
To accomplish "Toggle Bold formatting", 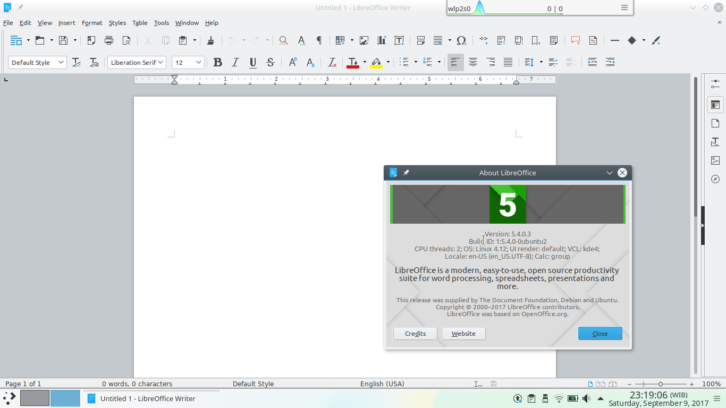I will coord(218,62).
